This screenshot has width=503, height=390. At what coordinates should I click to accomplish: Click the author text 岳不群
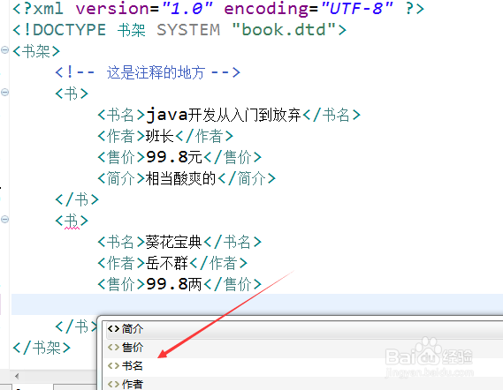coord(167,263)
